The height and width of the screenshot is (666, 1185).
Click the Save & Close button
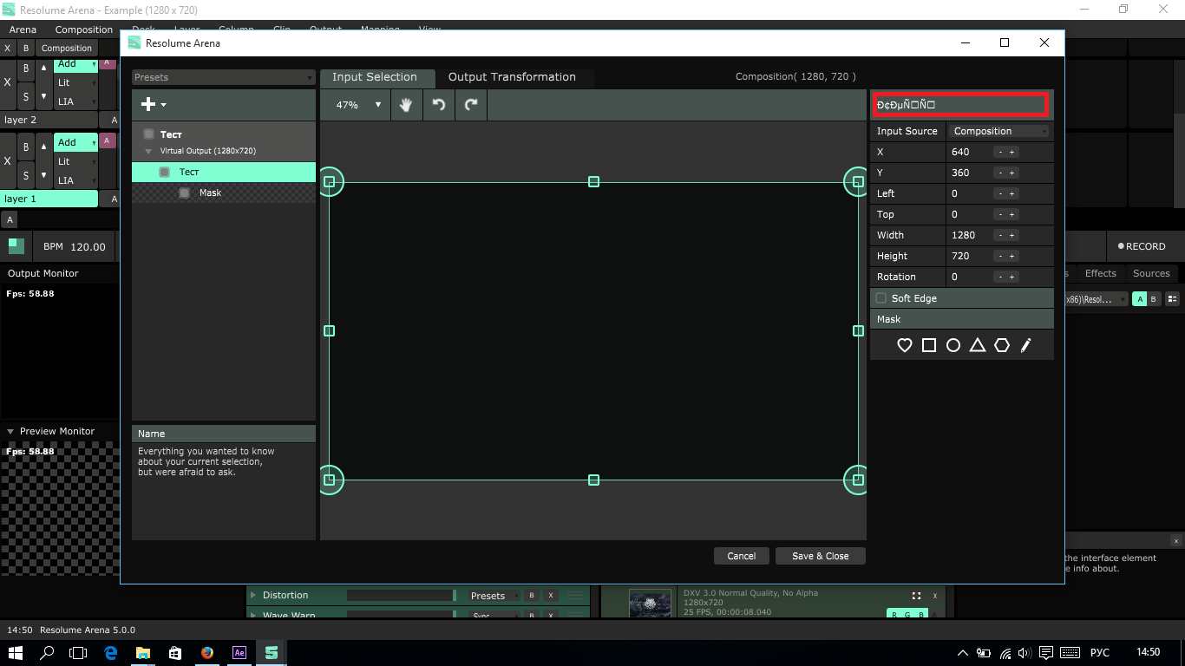[820, 556]
